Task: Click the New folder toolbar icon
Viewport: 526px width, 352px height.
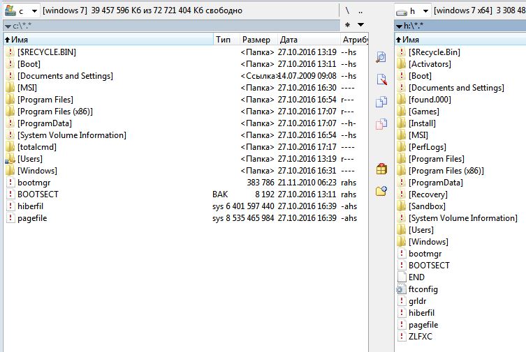Action: point(381,191)
